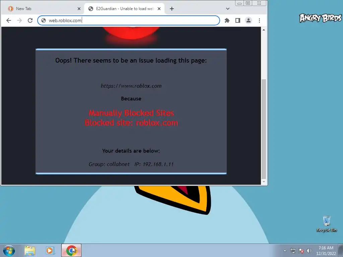This screenshot has width=343, height=257.
Task: Click the address bar with web.roblox.com
Action: pyautogui.click(x=129, y=20)
